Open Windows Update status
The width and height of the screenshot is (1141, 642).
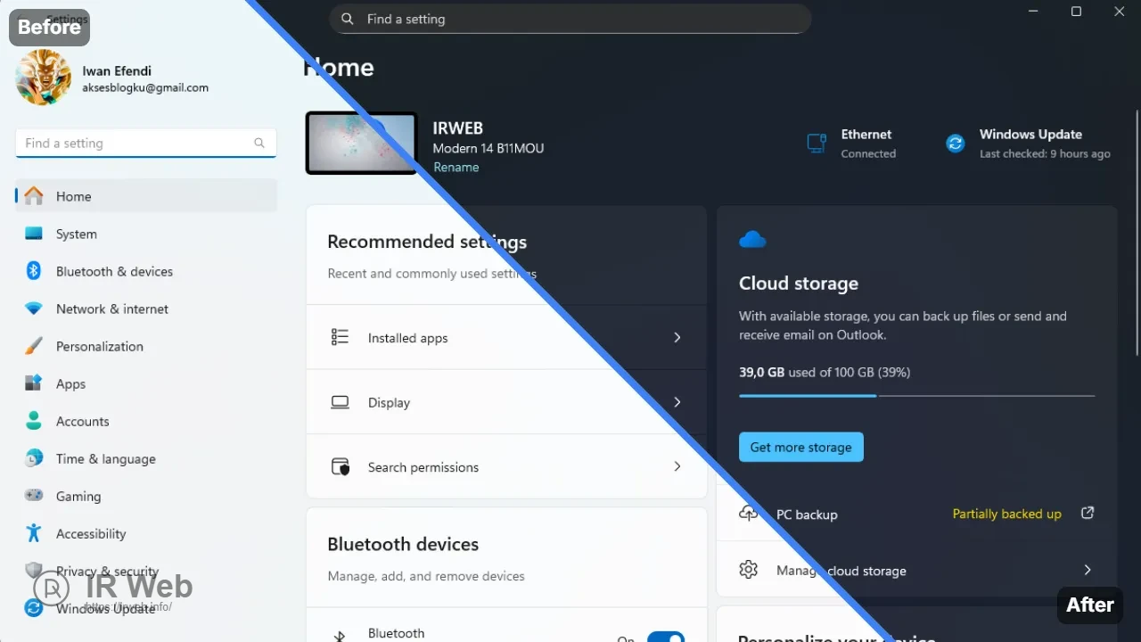(x=1028, y=143)
